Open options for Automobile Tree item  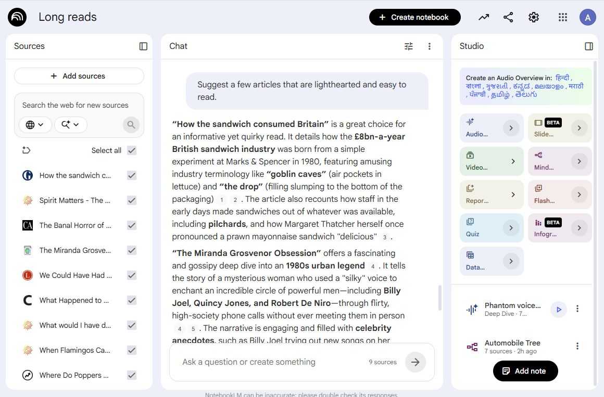tap(577, 346)
